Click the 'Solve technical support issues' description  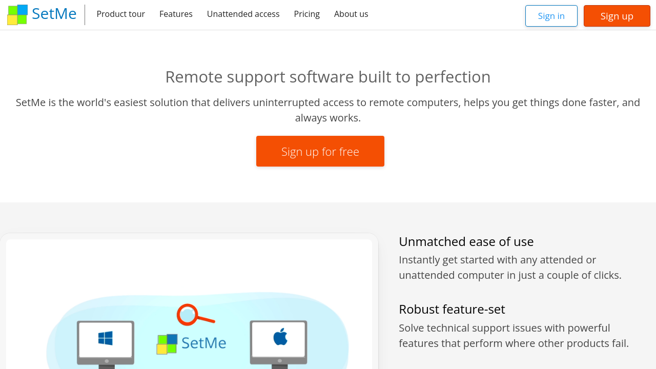(513, 335)
